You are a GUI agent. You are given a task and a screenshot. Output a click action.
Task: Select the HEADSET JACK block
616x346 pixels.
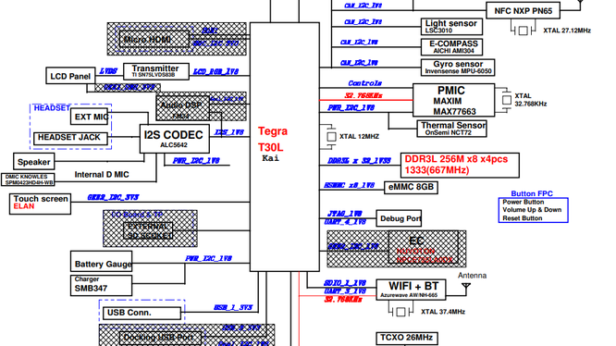70,138
